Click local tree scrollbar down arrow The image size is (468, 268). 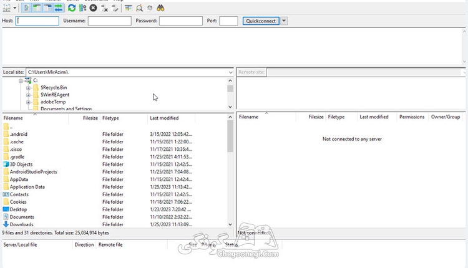tap(230, 107)
